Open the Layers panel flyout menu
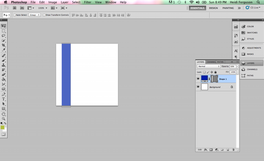This screenshot has height=161, width=264. 237,62
